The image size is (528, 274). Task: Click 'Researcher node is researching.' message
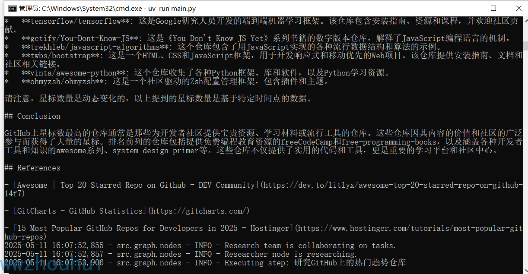pyautogui.click(x=291, y=254)
